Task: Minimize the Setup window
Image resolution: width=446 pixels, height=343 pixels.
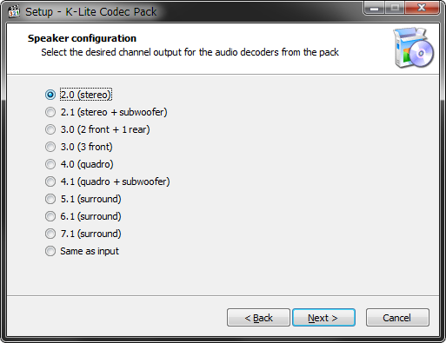Action: pos(374,8)
